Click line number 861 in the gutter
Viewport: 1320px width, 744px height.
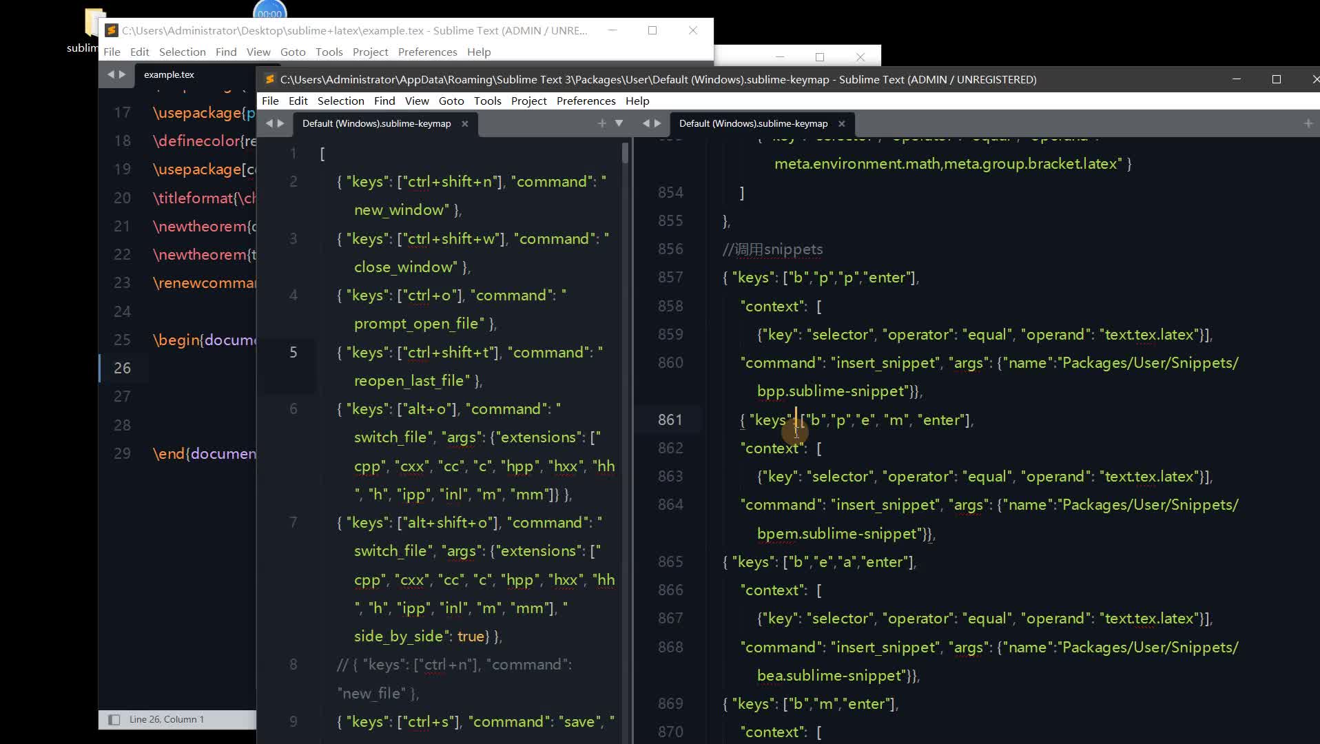[x=670, y=420]
